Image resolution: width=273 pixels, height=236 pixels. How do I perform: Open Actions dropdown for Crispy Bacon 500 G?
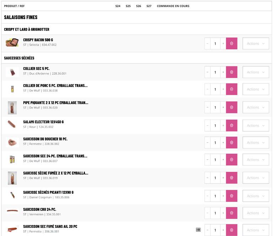pyautogui.click(x=256, y=44)
